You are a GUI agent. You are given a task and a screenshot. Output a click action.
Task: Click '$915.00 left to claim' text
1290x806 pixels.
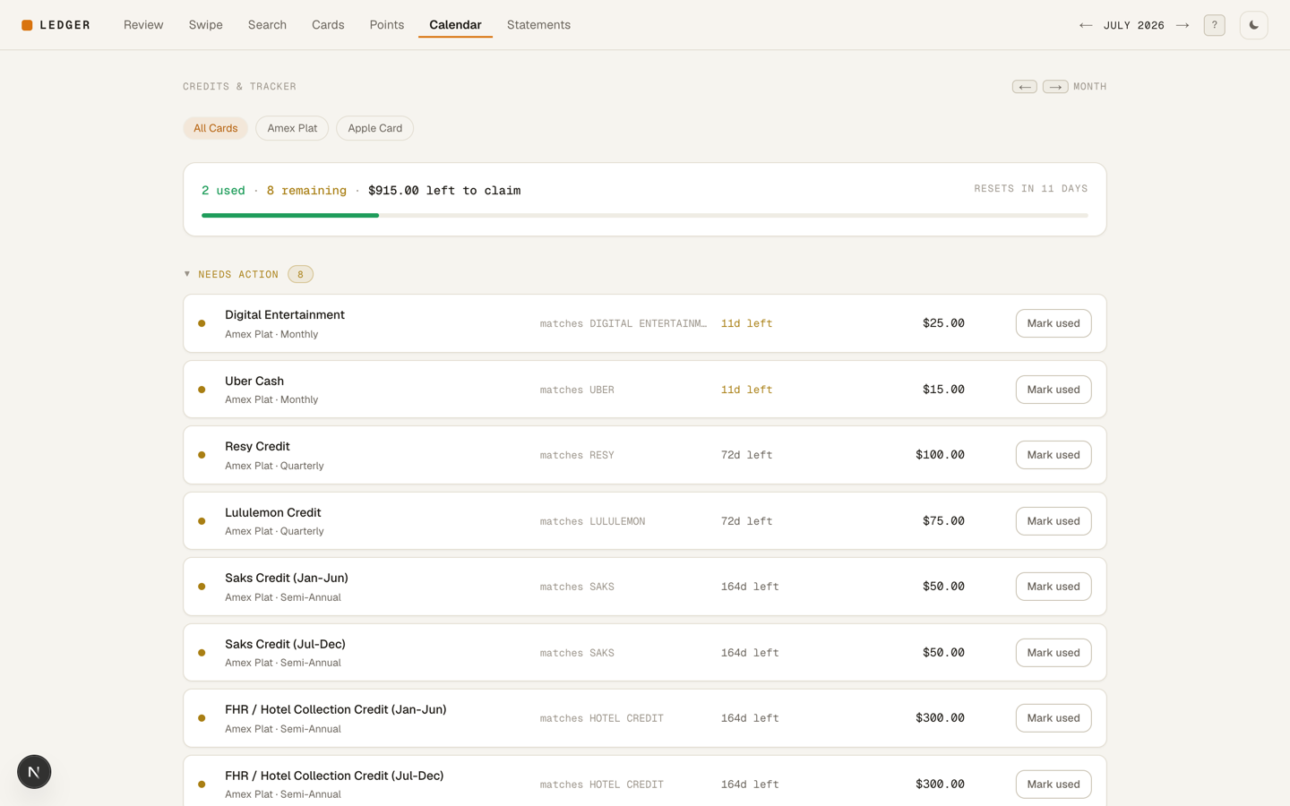point(444,191)
